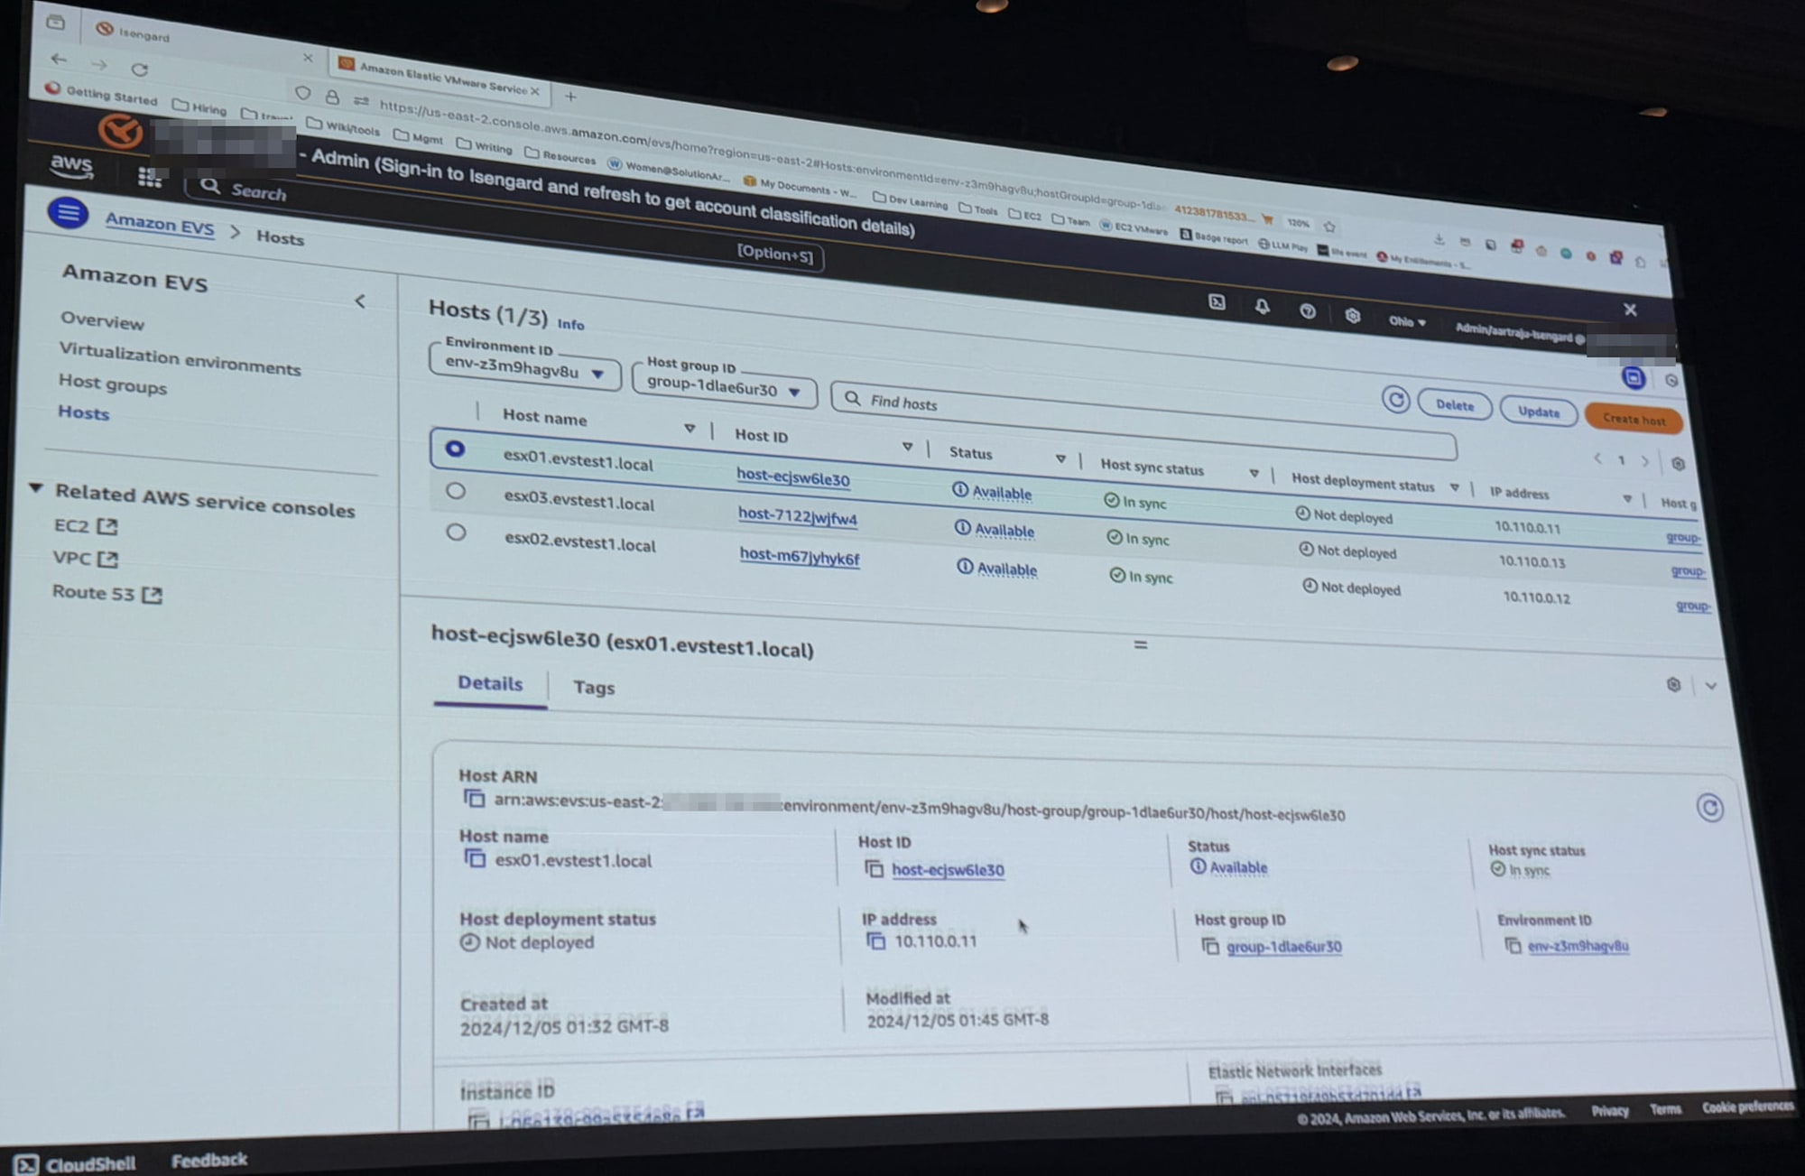Open the host-m67jyhyk6f link
Image resolution: width=1805 pixels, height=1176 pixels.
coord(800,556)
